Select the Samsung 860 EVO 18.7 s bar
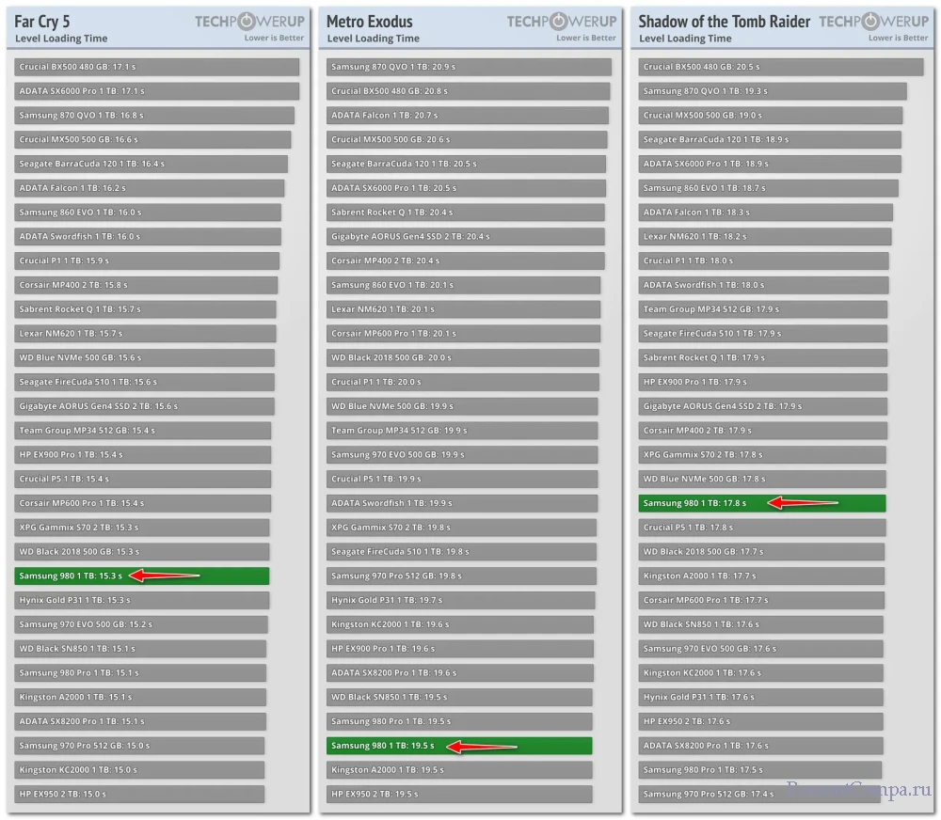The width and height of the screenshot is (941, 820). (x=768, y=188)
